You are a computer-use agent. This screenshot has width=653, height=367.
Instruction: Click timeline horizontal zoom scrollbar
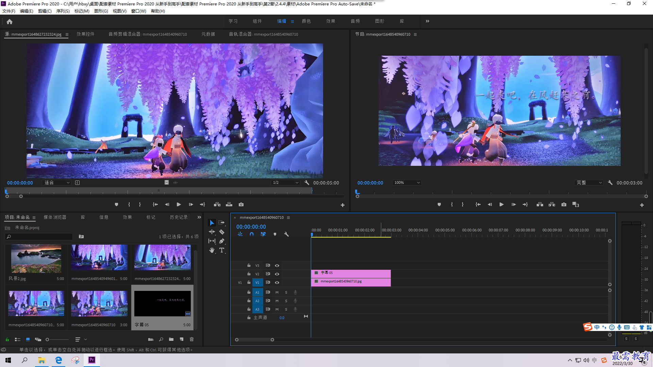click(x=254, y=339)
